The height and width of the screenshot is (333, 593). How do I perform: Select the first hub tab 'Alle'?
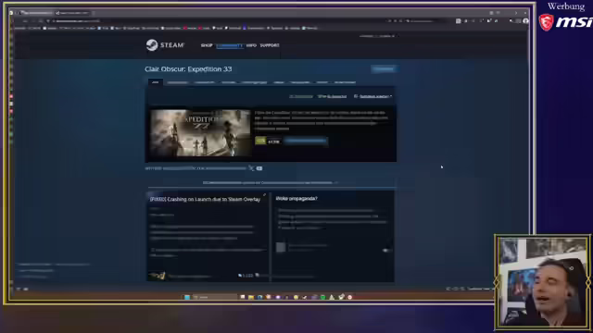(155, 82)
